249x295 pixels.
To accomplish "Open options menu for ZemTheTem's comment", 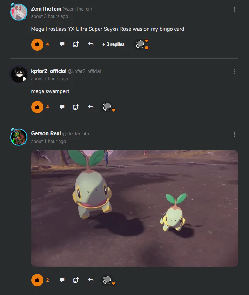I will click(234, 9).
